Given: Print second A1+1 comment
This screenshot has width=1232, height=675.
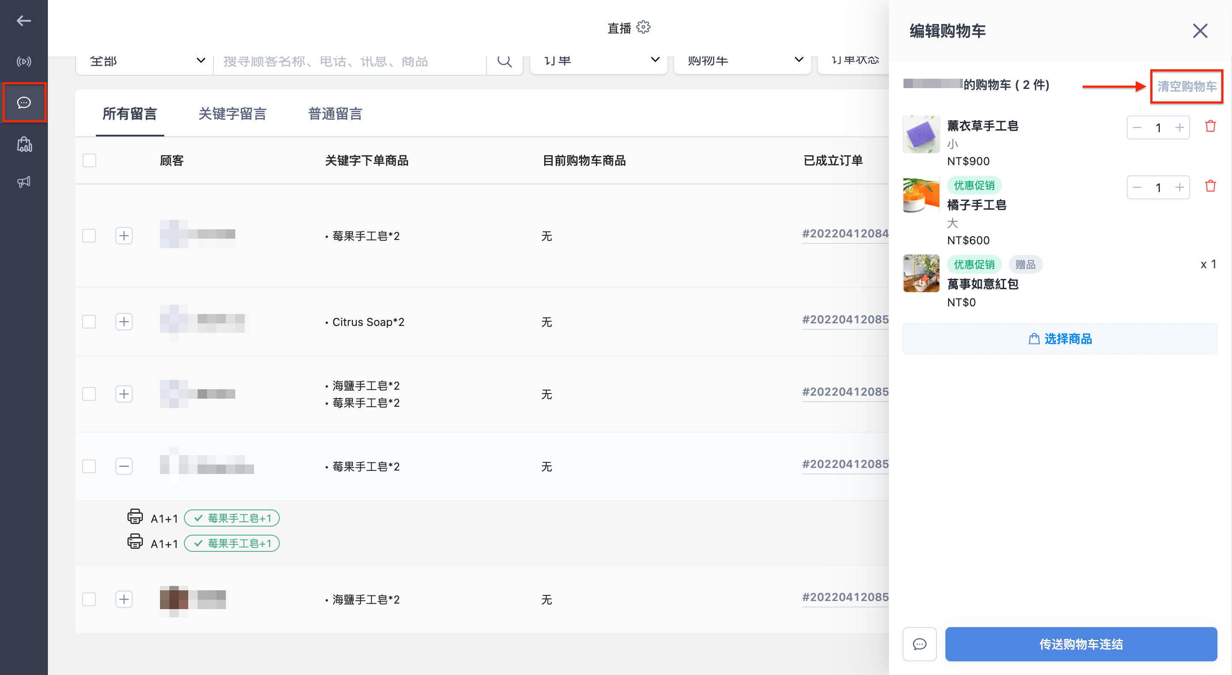Looking at the screenshot, I should (135, 542).
